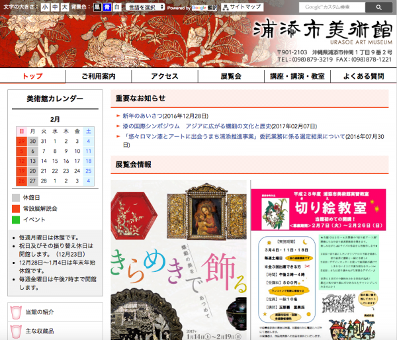The width and height of the screenshot is (397, 340).
Task: Select calendar date 22 Wednesday
Action: pos(55,171)
